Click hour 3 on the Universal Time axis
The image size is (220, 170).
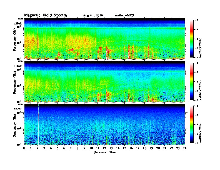pos(44,148)
